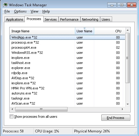Open the View menu
Viewport: 139px width, 136px height.
34,11
